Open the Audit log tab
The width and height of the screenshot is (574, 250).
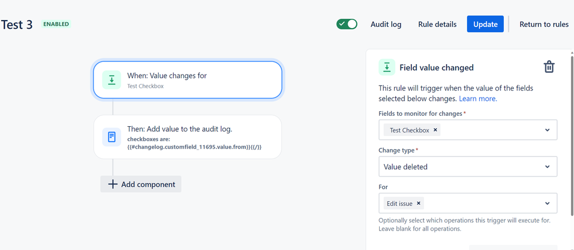(x=386, y=25)
